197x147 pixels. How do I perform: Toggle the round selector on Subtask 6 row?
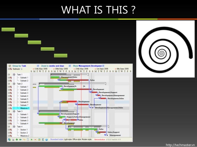9,102
